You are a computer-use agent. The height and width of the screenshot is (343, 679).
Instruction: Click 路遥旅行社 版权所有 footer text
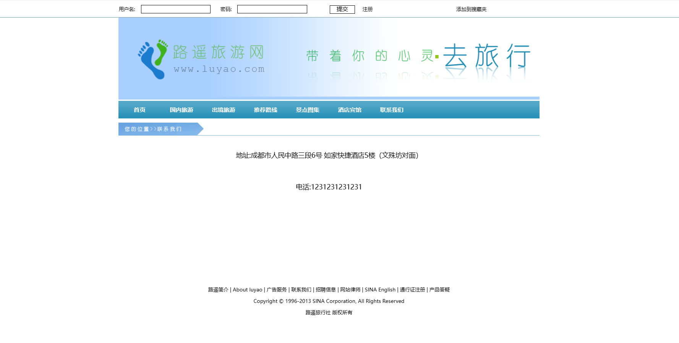(329, 312)
